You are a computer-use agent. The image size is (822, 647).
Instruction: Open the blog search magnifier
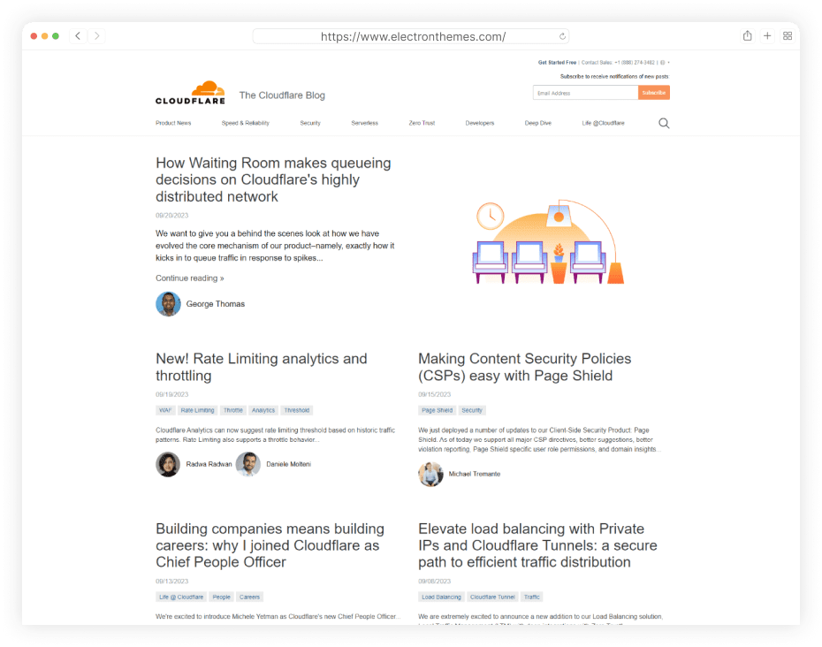tap(664, 123)
